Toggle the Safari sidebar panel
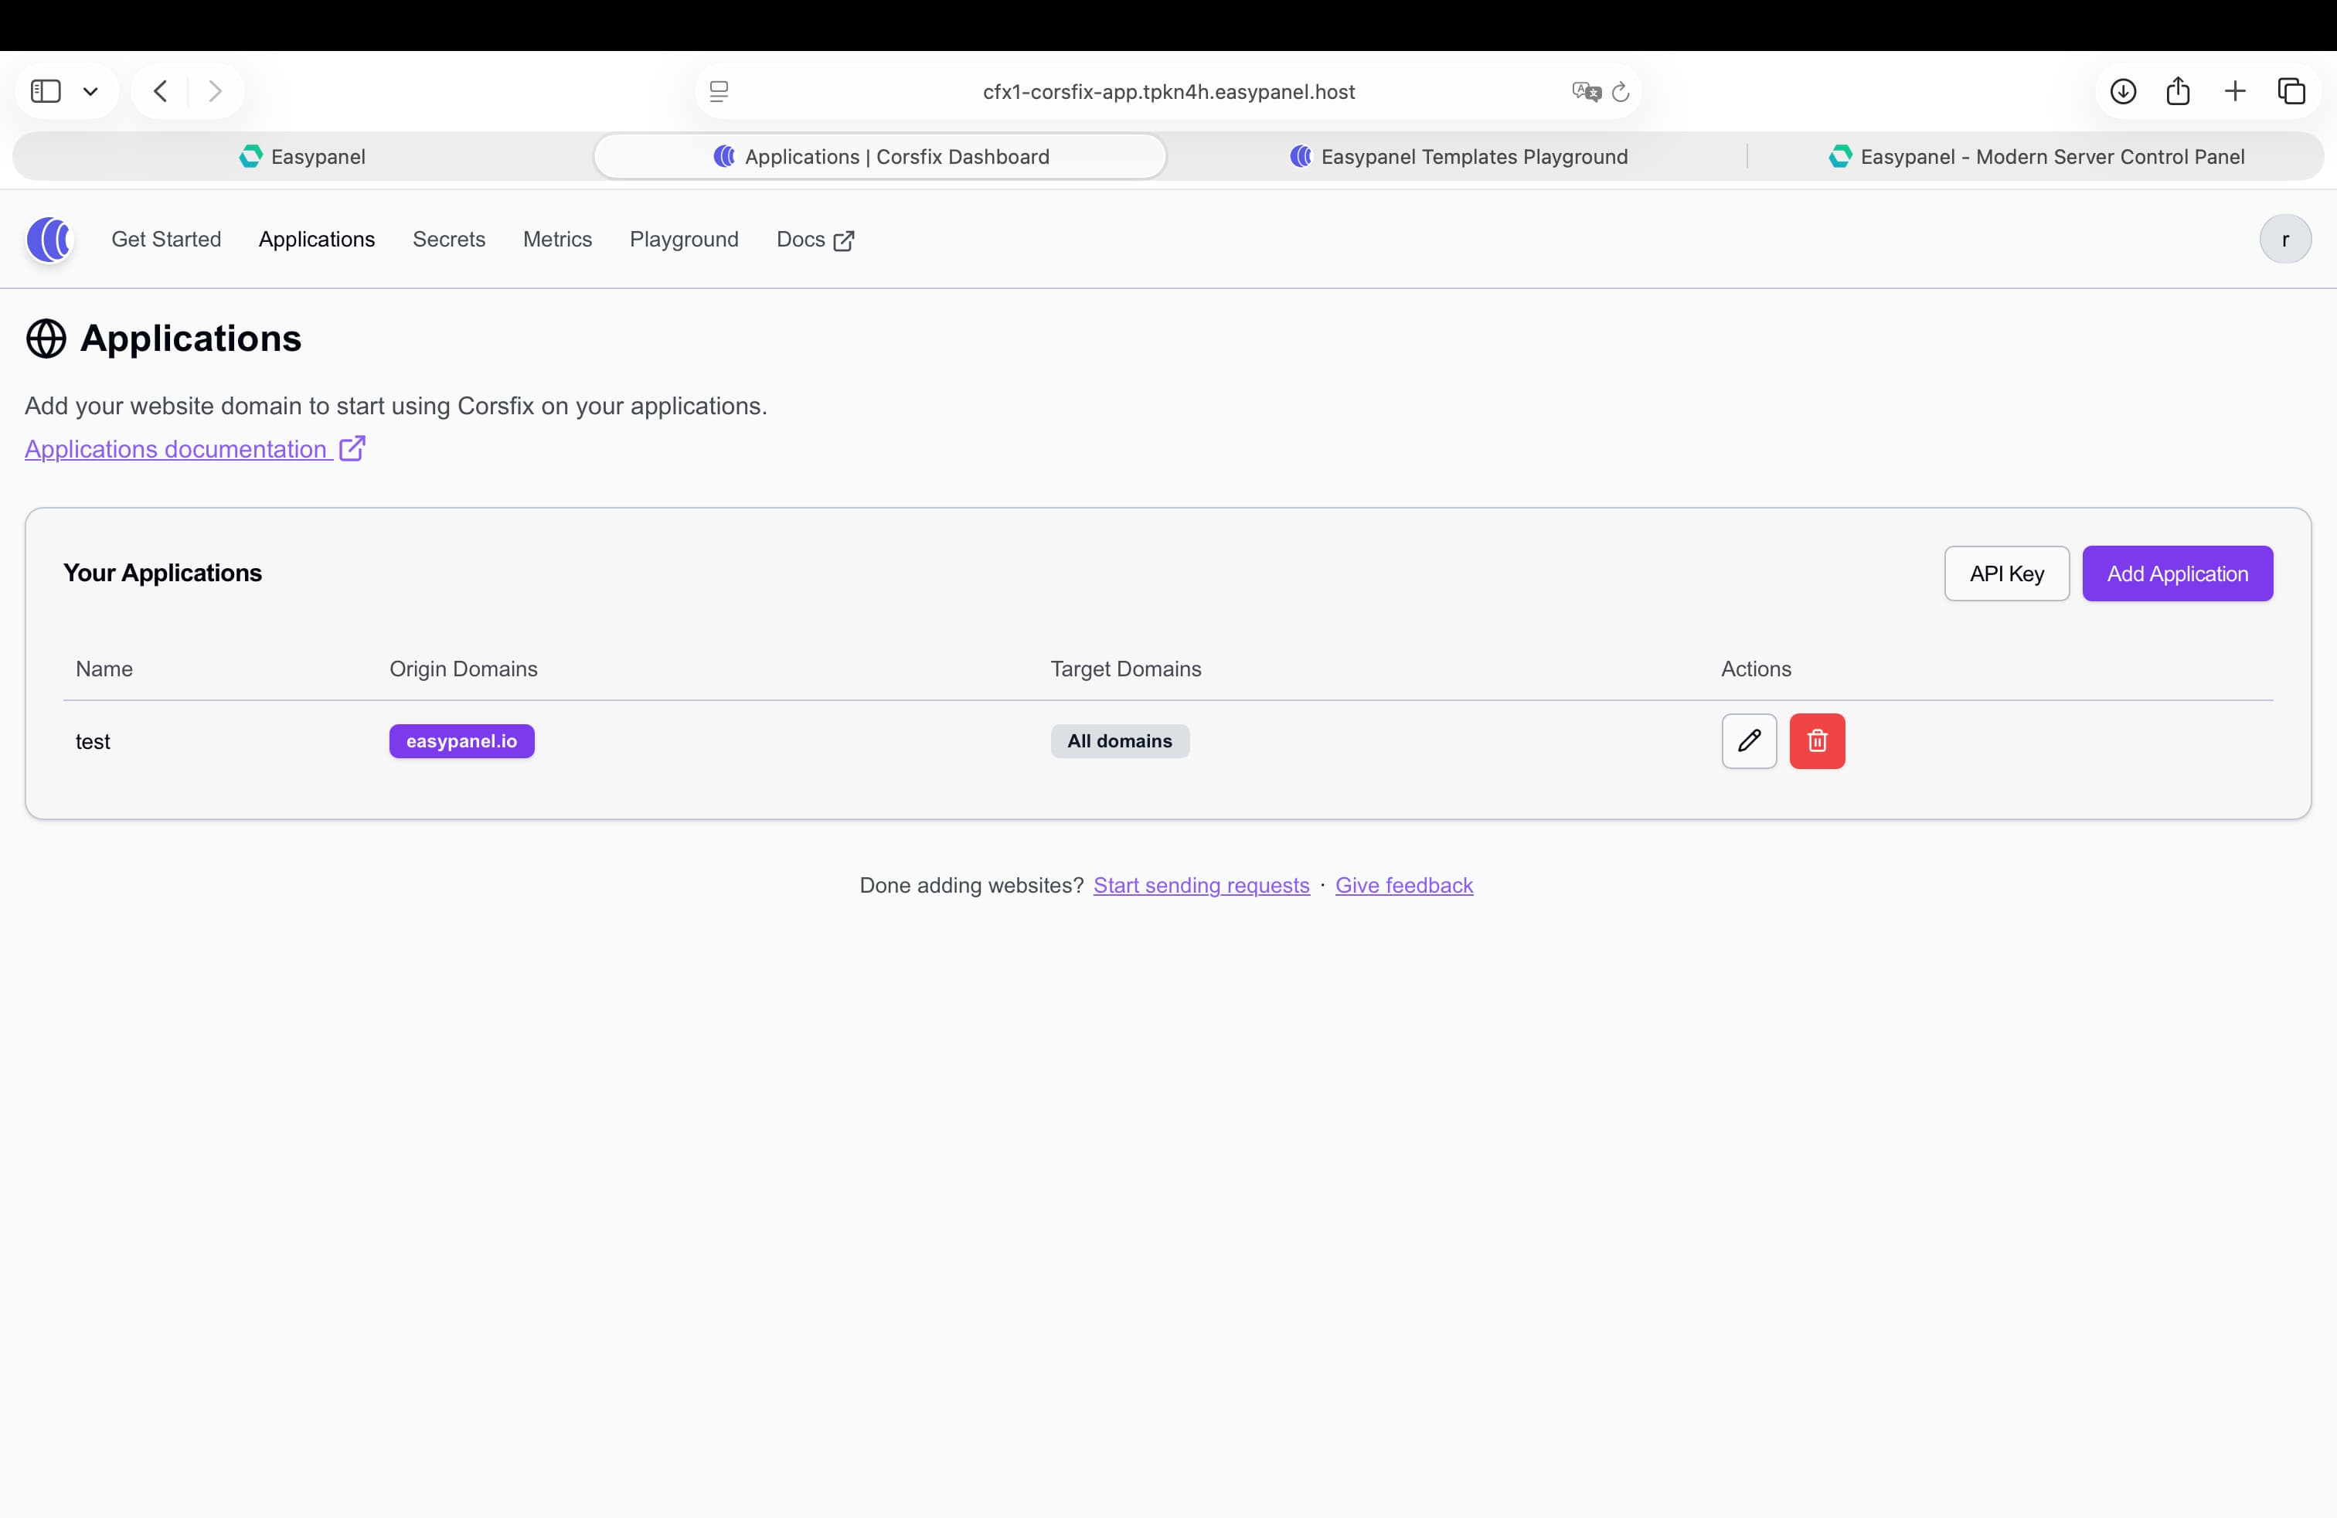Screen dimensions: 2337x1518 coord(43,90)
